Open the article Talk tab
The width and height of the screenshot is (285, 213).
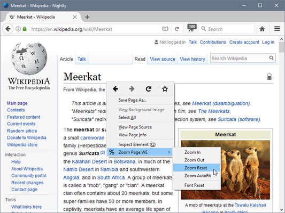tap(82, 59)
